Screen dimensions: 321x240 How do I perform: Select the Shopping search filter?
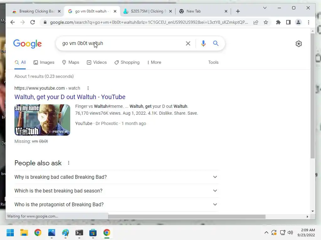pos(127,62)
